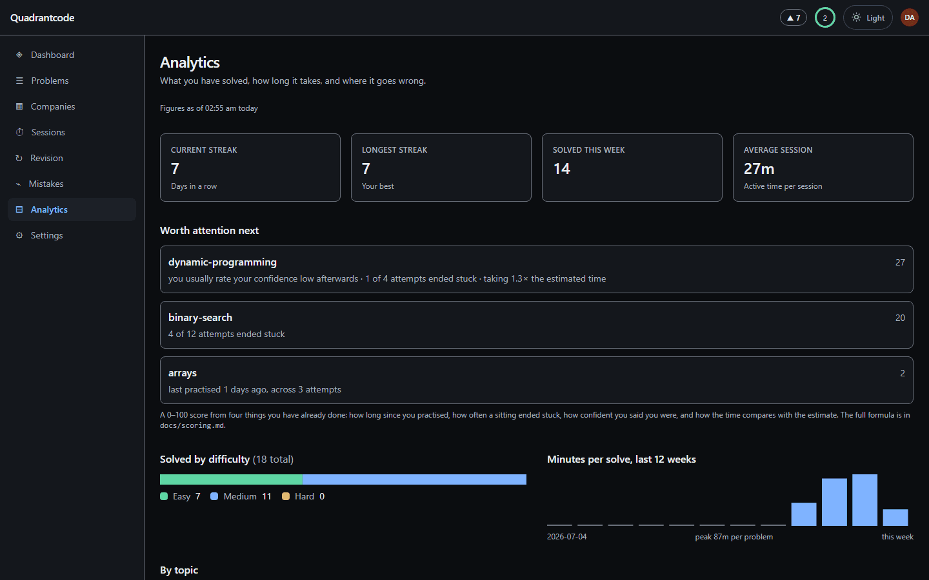Click the Problems list icon
This screenshot has height=580, width=929.
click(19, 81)
